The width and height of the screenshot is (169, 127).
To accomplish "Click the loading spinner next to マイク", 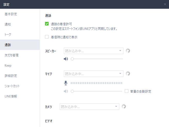I will [x=128, y=74].
